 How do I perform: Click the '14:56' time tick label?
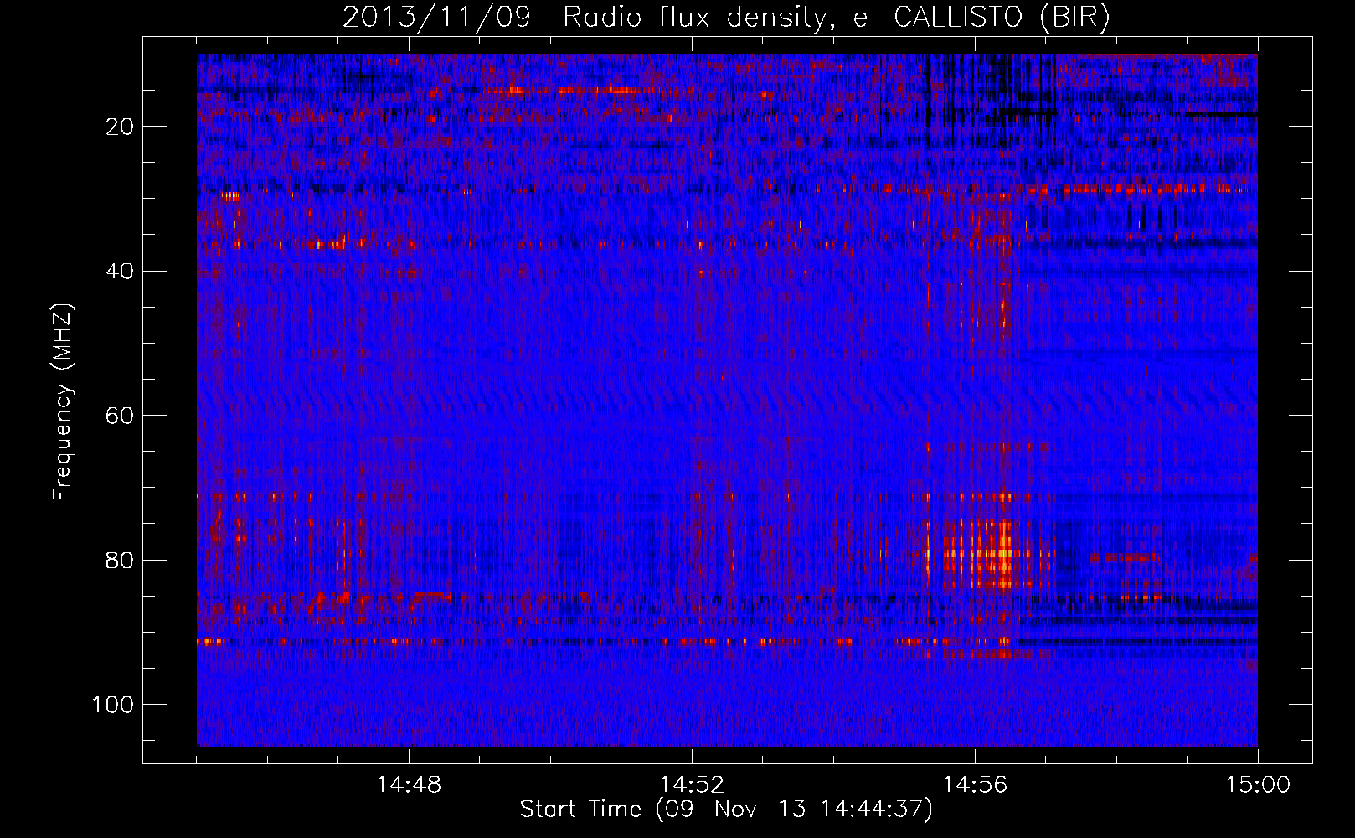coord(975,785)
